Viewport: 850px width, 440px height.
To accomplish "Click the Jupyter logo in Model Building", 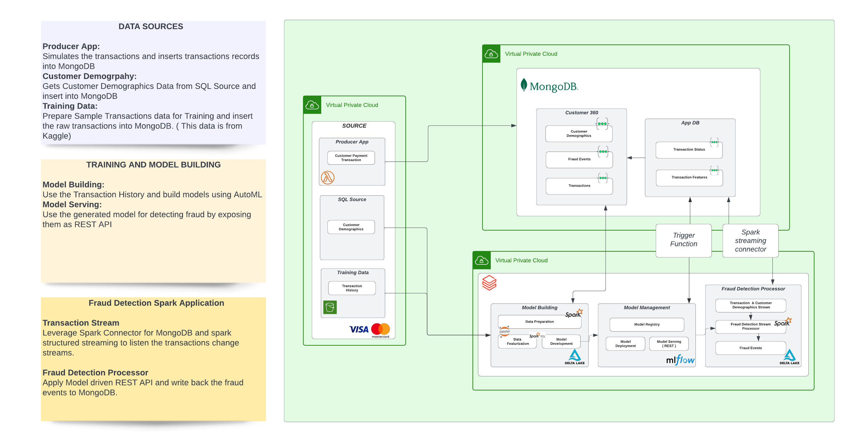I will pyautogui.click(x=504, y=331).
